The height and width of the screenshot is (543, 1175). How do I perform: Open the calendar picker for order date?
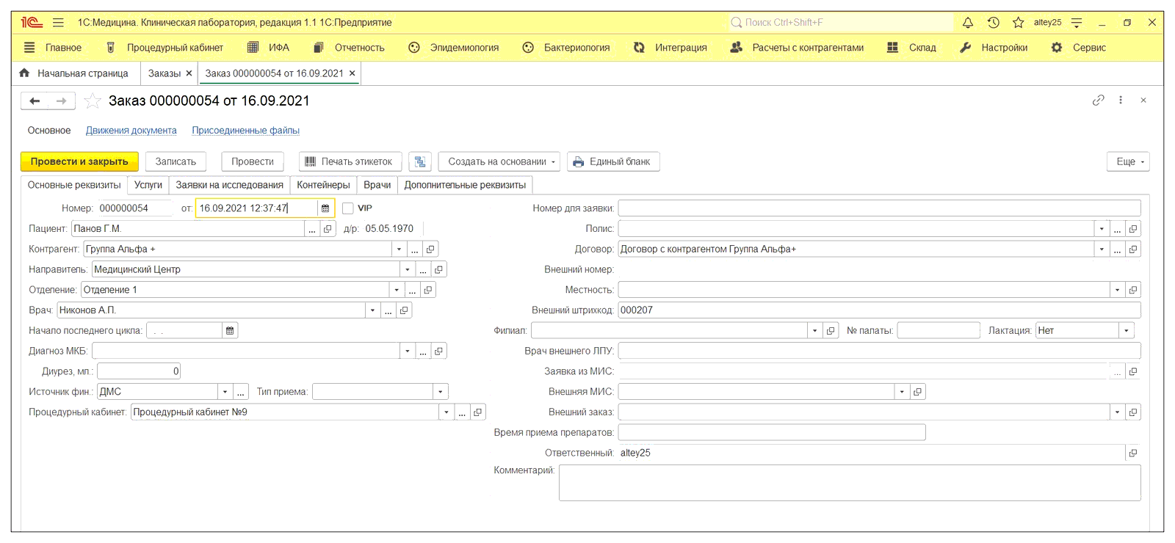point(325,208)
